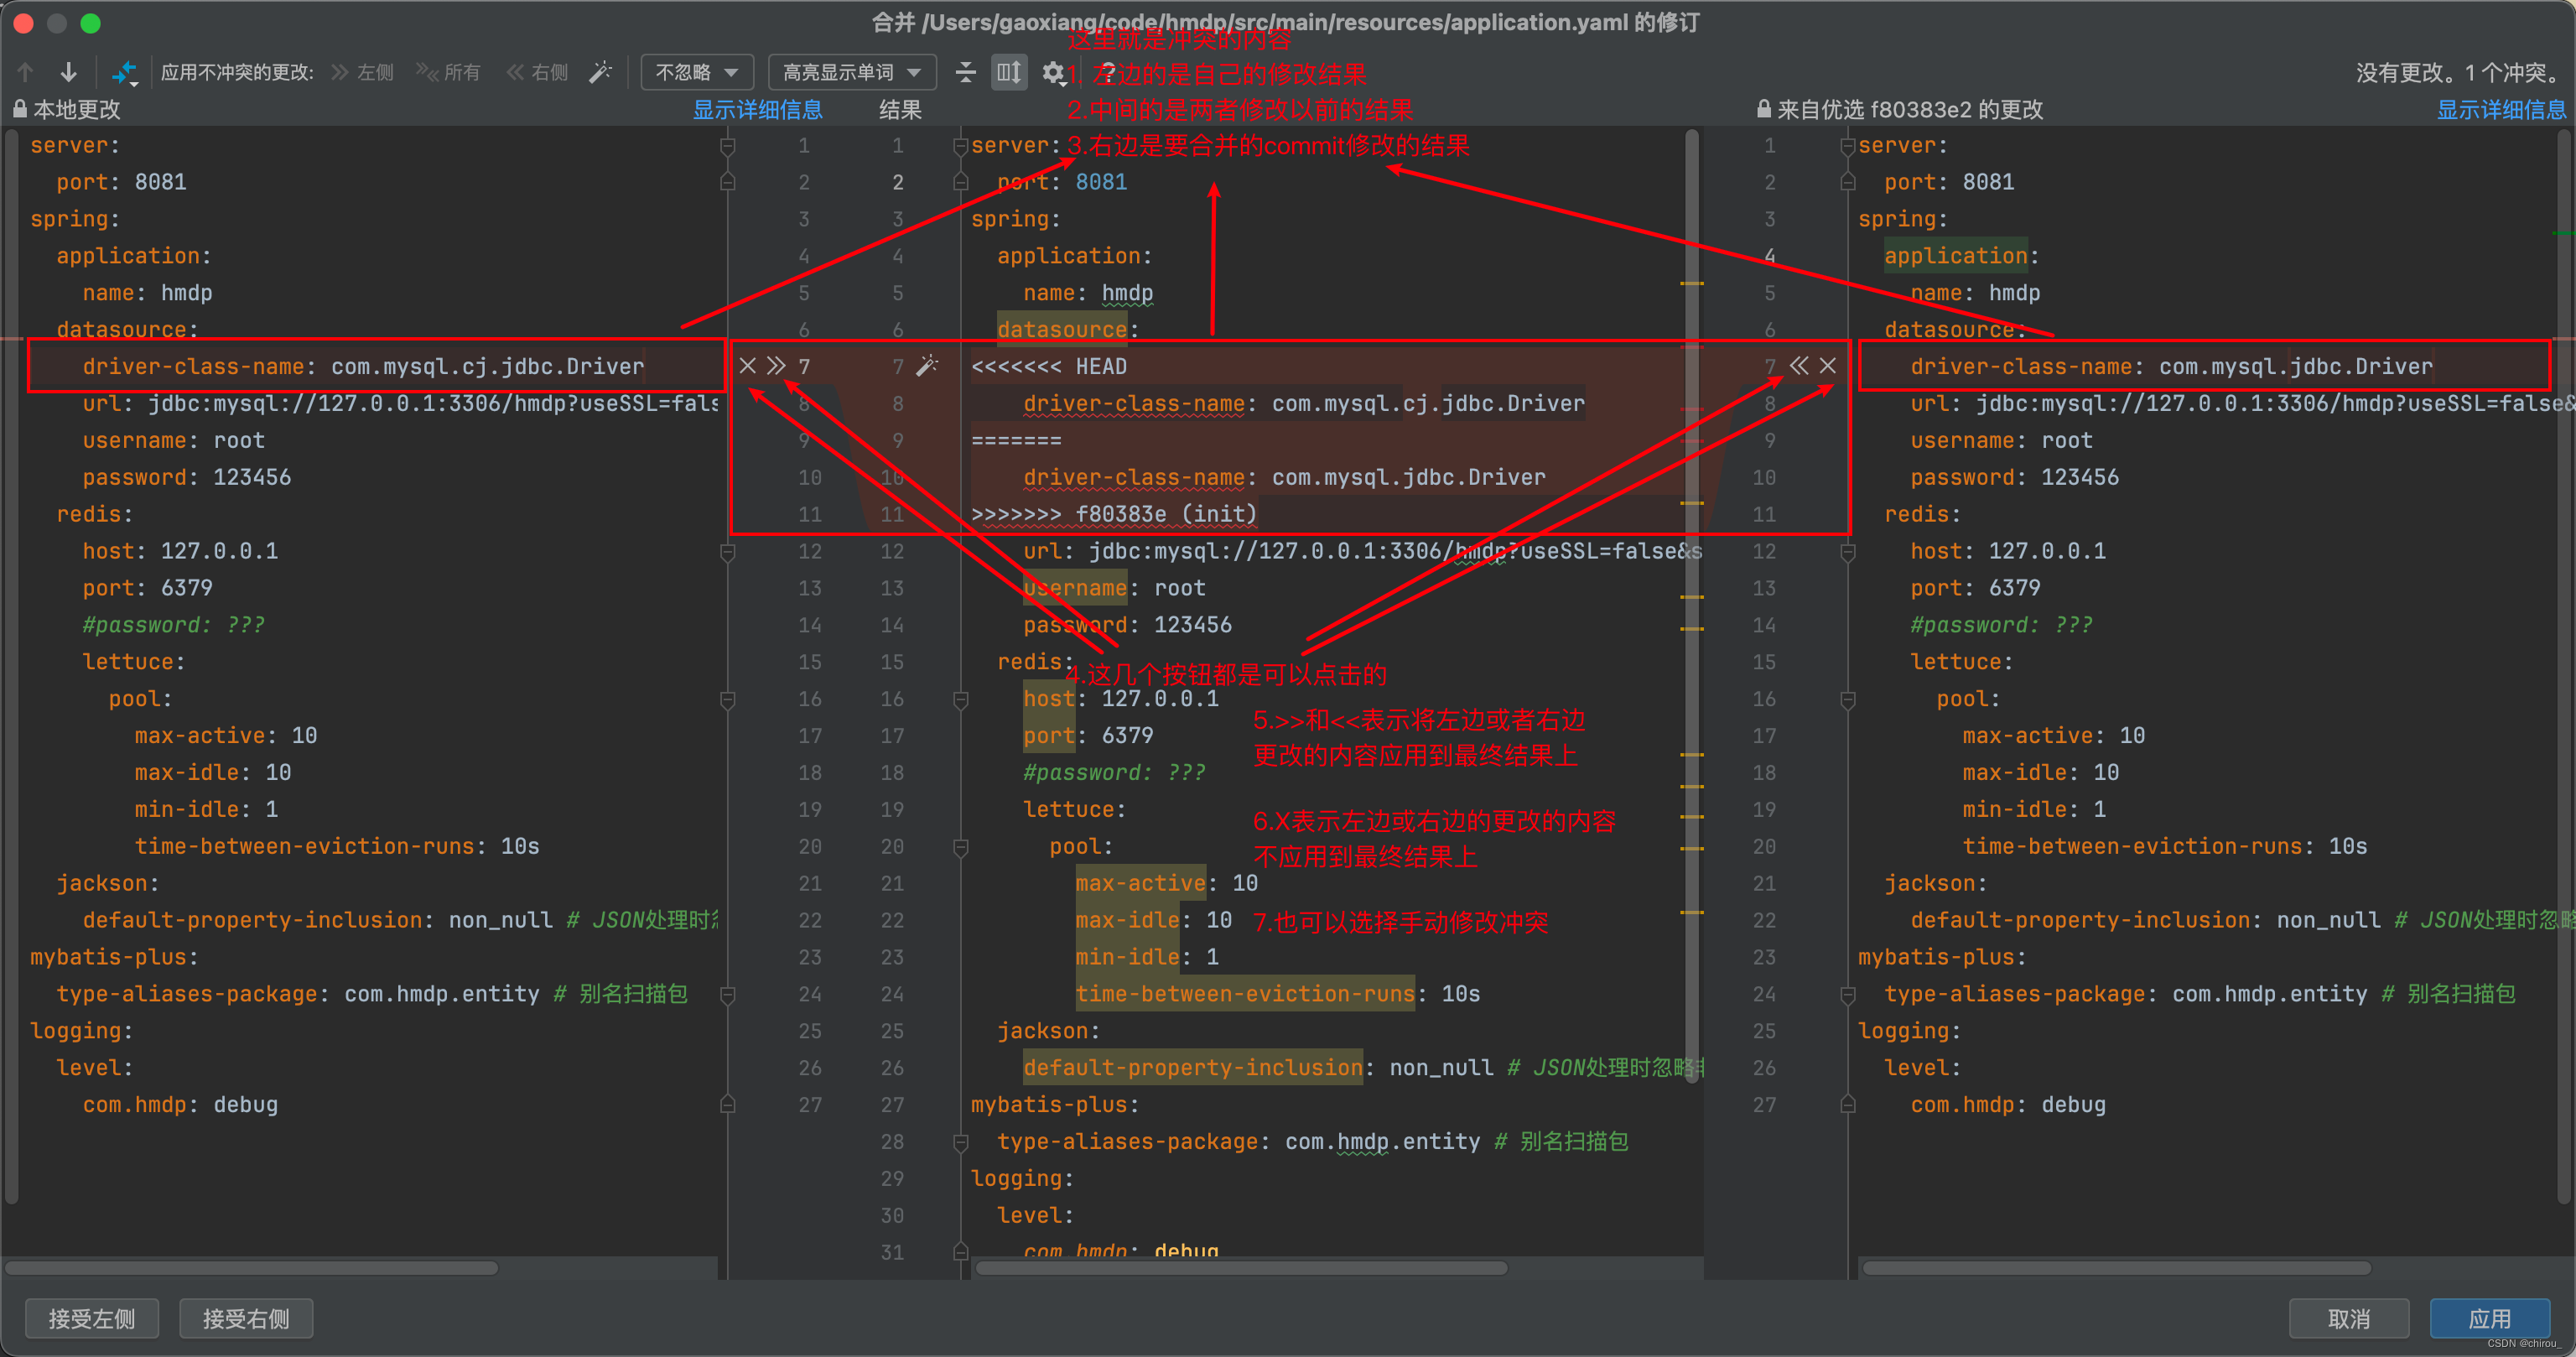Click 'min-idle: 1' in left pane
2576x1357 pixels.
click(207, 809)
